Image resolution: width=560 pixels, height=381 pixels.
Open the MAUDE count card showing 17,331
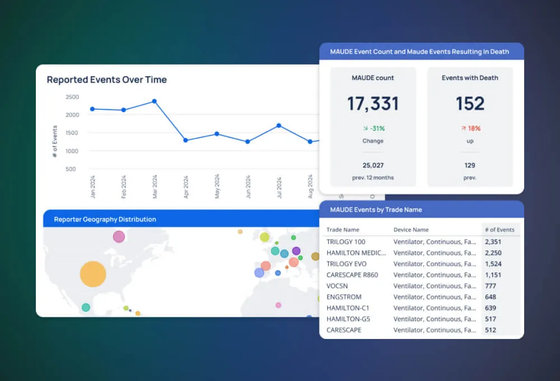tap(373, 104)
